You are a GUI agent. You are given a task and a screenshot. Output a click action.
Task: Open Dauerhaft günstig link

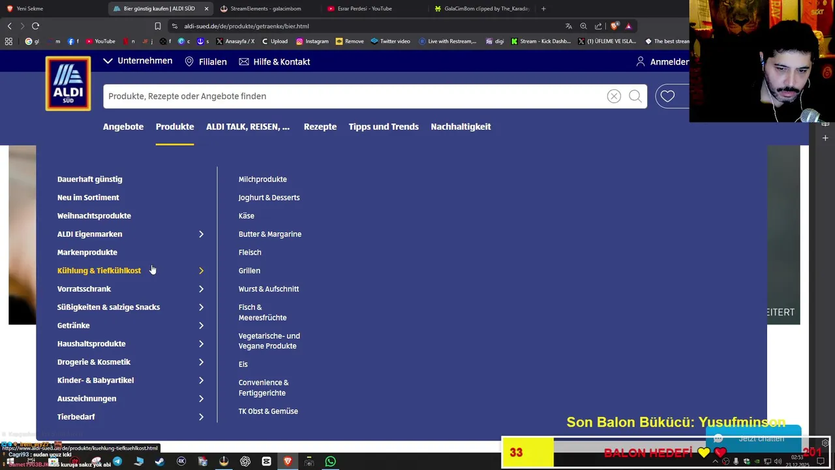[90, 179]
